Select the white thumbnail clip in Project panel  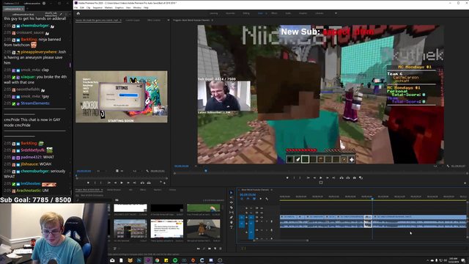click(130, 208)
